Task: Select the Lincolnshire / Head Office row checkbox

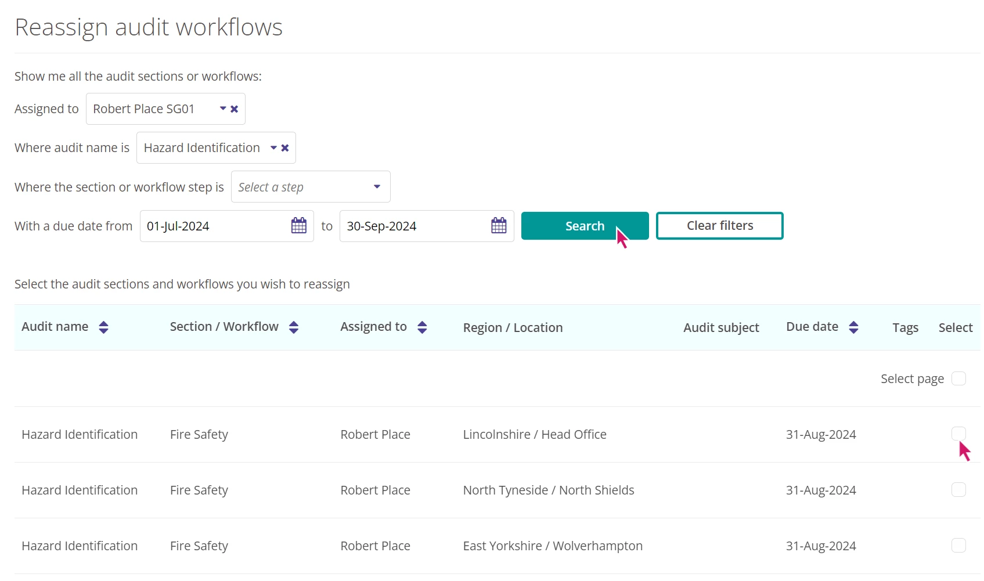Action: click(958, 434)
